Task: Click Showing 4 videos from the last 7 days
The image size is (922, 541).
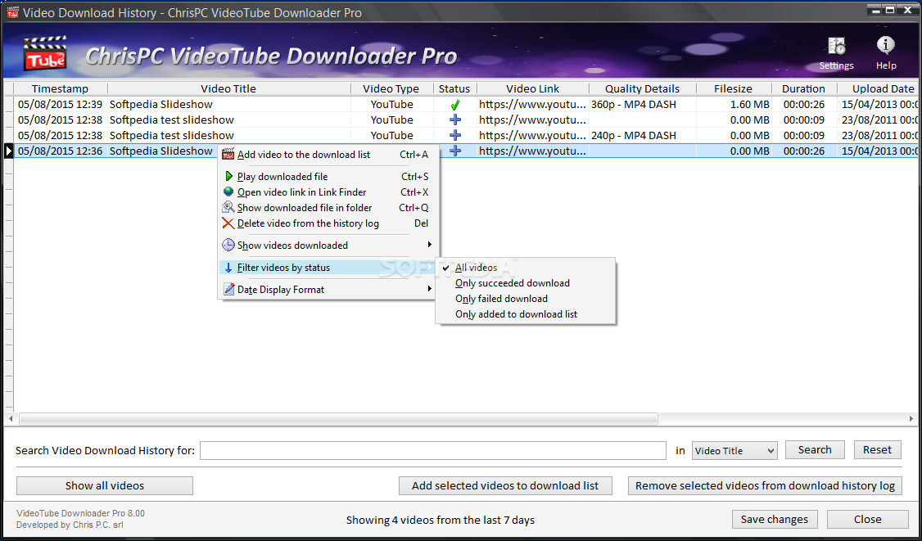Action: (441, 520)
